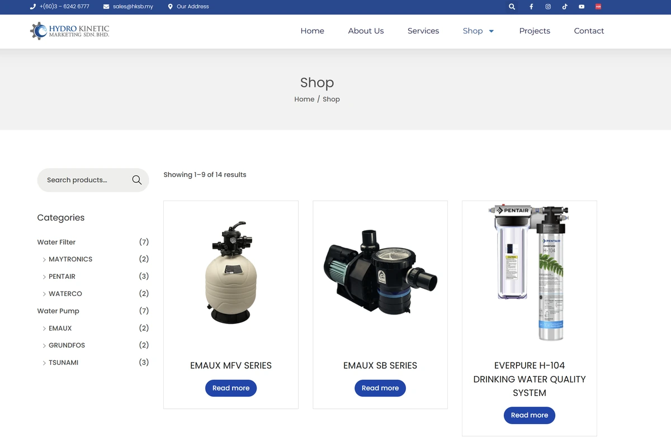671x448 pixels.
Task: Open the TSUNAMI category link
Action: 64,363
